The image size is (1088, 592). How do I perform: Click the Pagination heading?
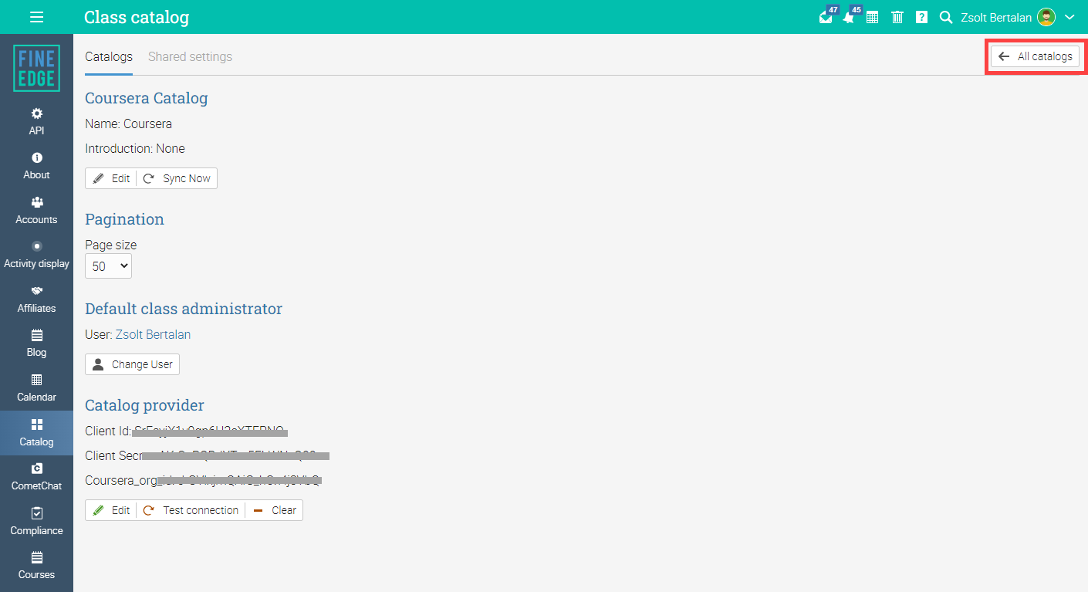(x=124, y=219)
